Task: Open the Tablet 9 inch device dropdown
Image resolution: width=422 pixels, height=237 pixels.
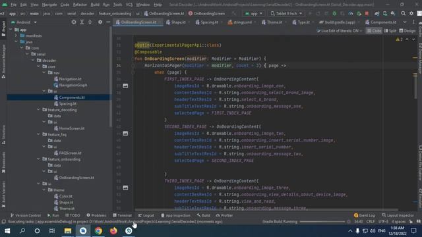Action: click(x=286, y=13)
